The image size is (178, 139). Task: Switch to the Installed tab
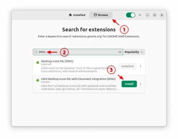click(x=77, y=15)
